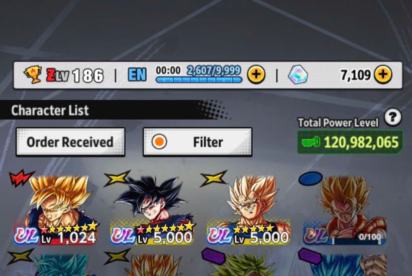
Task: Tap the blue energy progress bar
Action: point(198,79)
